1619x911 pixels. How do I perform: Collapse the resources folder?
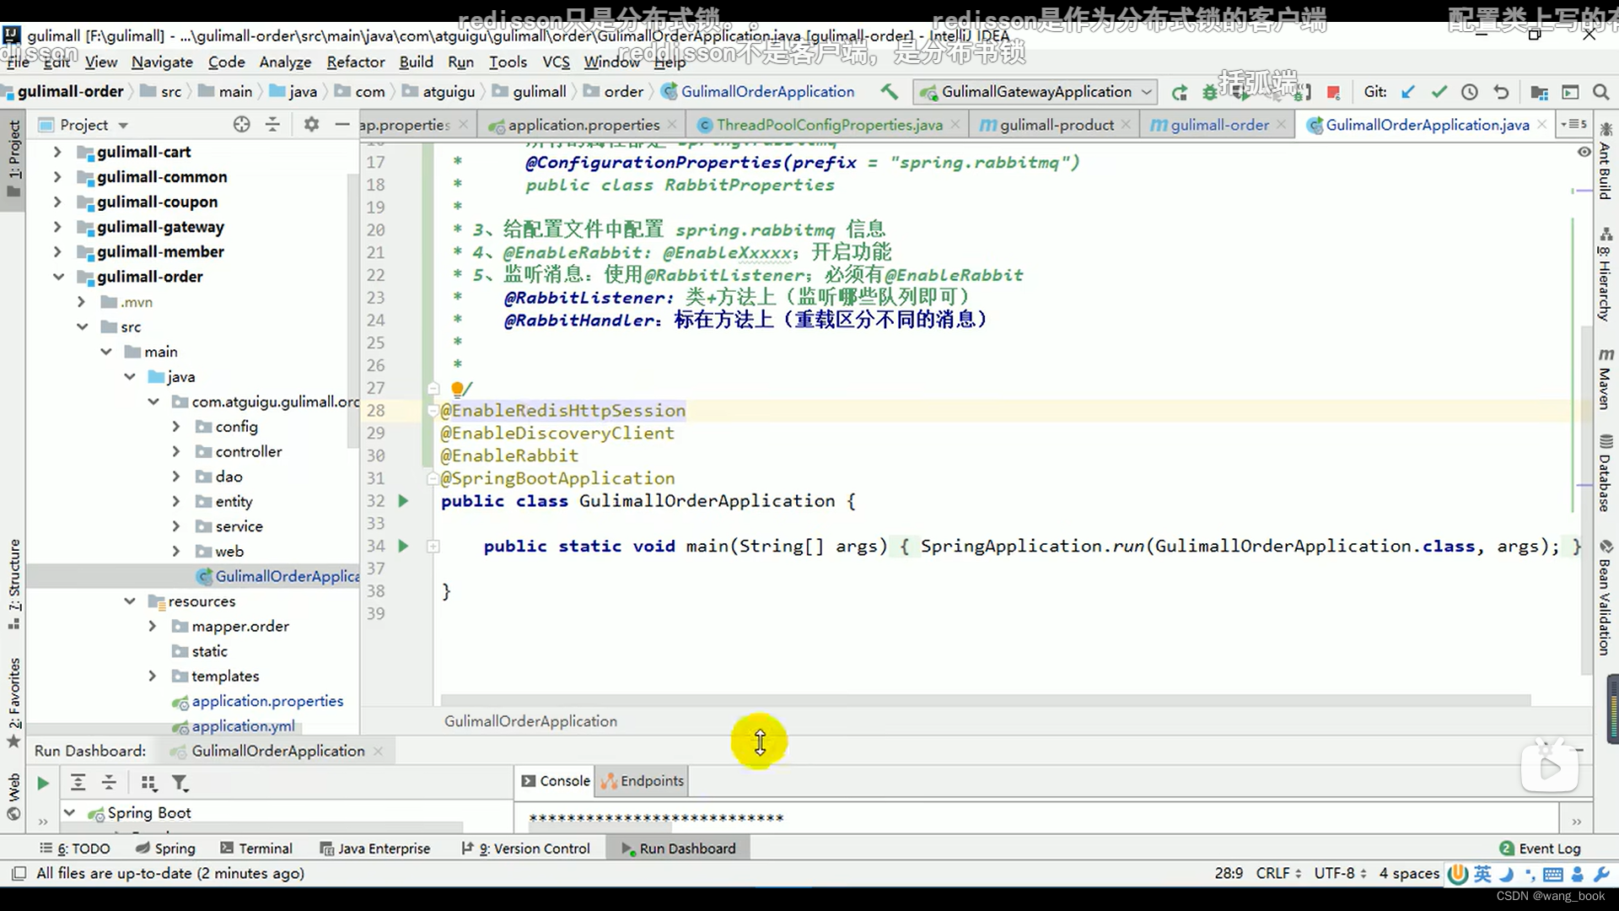tap(129, 602)
